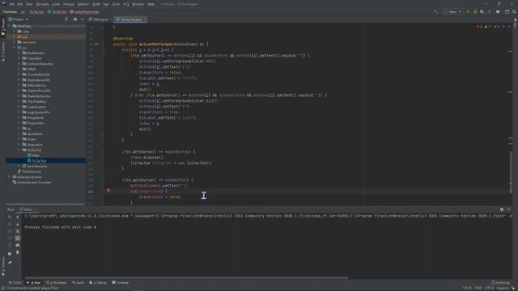Click the UTF-8 encoding in status bar
The image size is (518, 291).
(489, 288)
